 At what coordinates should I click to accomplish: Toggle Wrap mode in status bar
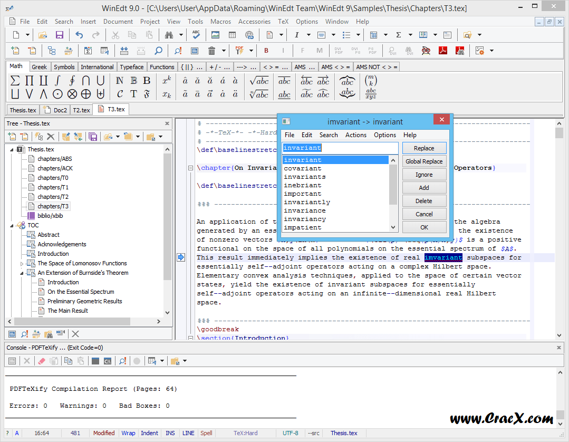click(128, 433)
